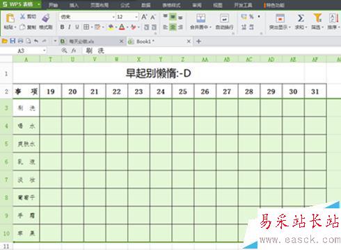Image resolution: width=341 pixels, height=250 pixels.
Task: Add a new document tab with plus
Action: click(198, 41)
